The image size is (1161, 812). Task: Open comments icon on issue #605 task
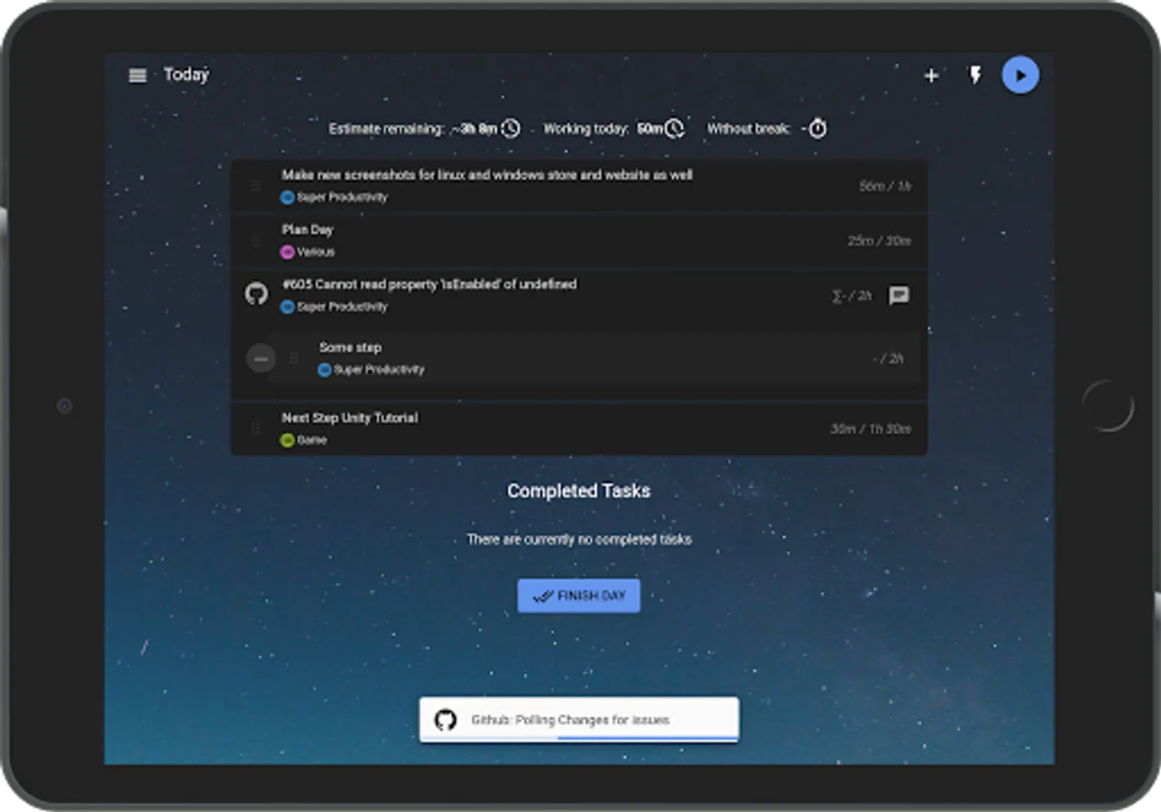click(898, 295)
